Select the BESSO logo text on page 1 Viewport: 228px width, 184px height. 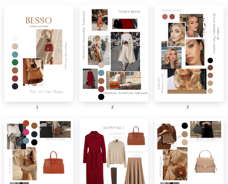pos(39,20)
